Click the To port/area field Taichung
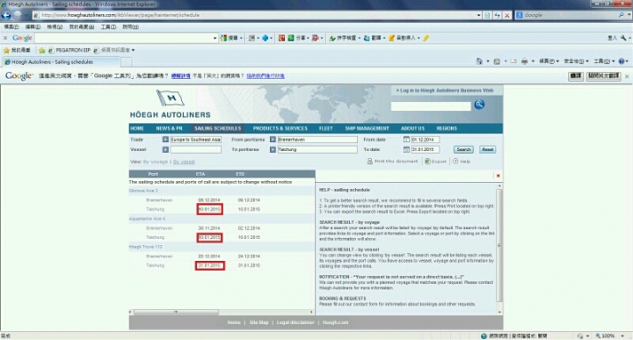Image resolution: width=633 pixels, height=340 pixels. tap(317, 149)
